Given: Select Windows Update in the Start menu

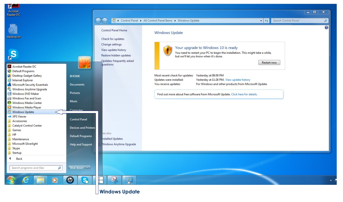Looking at the screenshot, I should tap(37, 112).
